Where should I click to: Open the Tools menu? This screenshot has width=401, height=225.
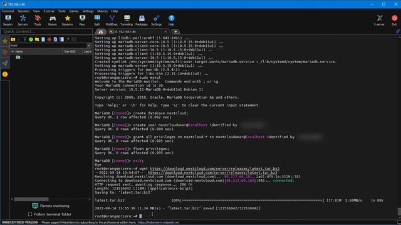(61, 11)
